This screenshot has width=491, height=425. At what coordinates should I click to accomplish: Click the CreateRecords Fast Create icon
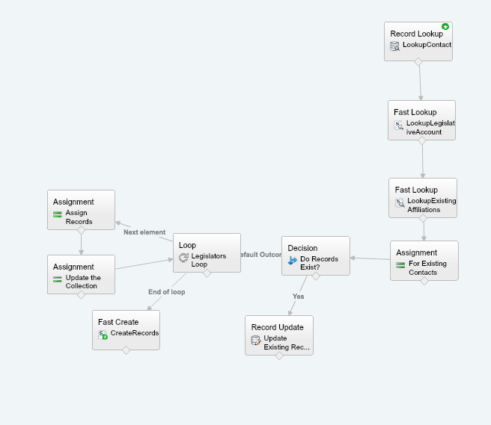(103, 335)
